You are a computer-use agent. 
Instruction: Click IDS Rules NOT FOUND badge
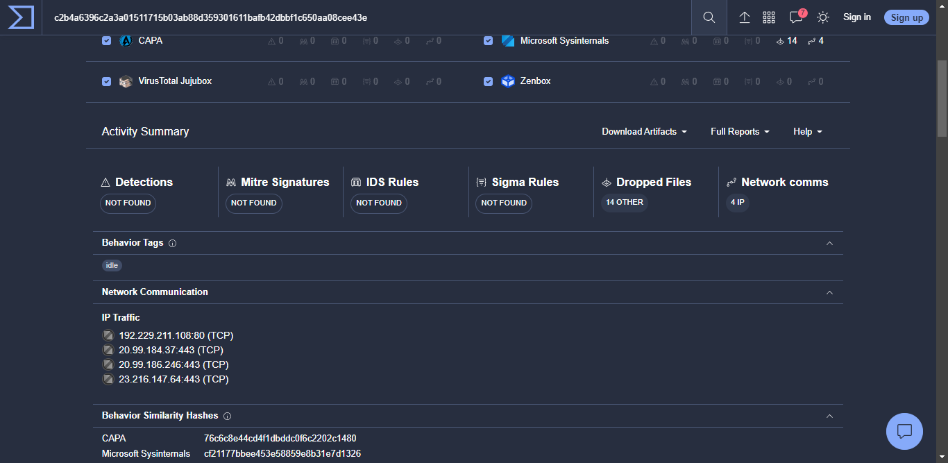[378, 203]
